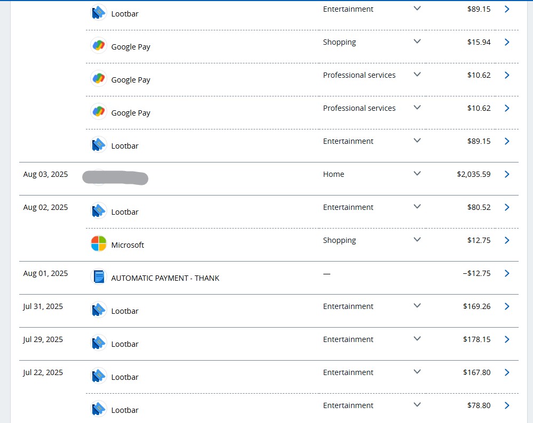Click 'Entertainment' label in the $80.52 row
Viewport: 533px width, 423px height.
(x=348, y=207)
